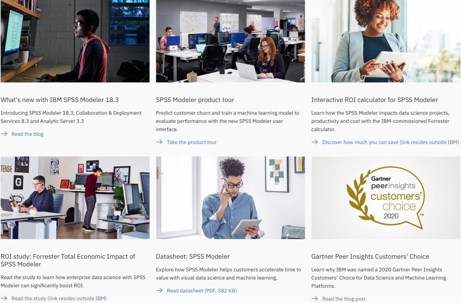Click heading Gartner Peer Insights Customers' Choice
This screenshot has height=303, width=461.
(370, 257)
